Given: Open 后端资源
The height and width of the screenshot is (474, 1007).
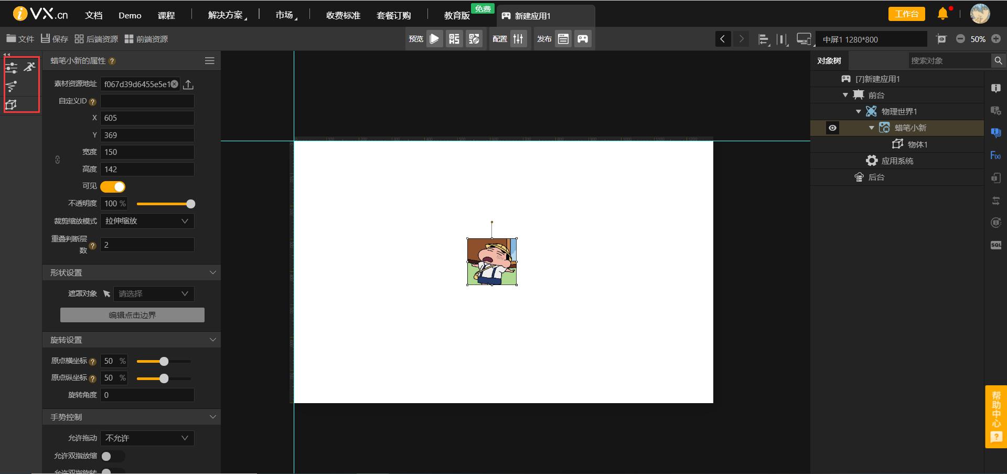Looking at the screenshot, I should [x=97, y=39].
